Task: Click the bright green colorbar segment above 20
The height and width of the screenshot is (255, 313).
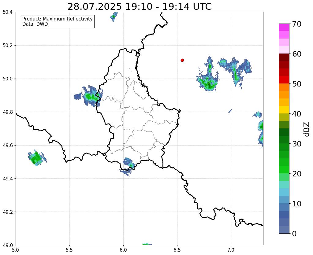Action: (x=284, y=169)
